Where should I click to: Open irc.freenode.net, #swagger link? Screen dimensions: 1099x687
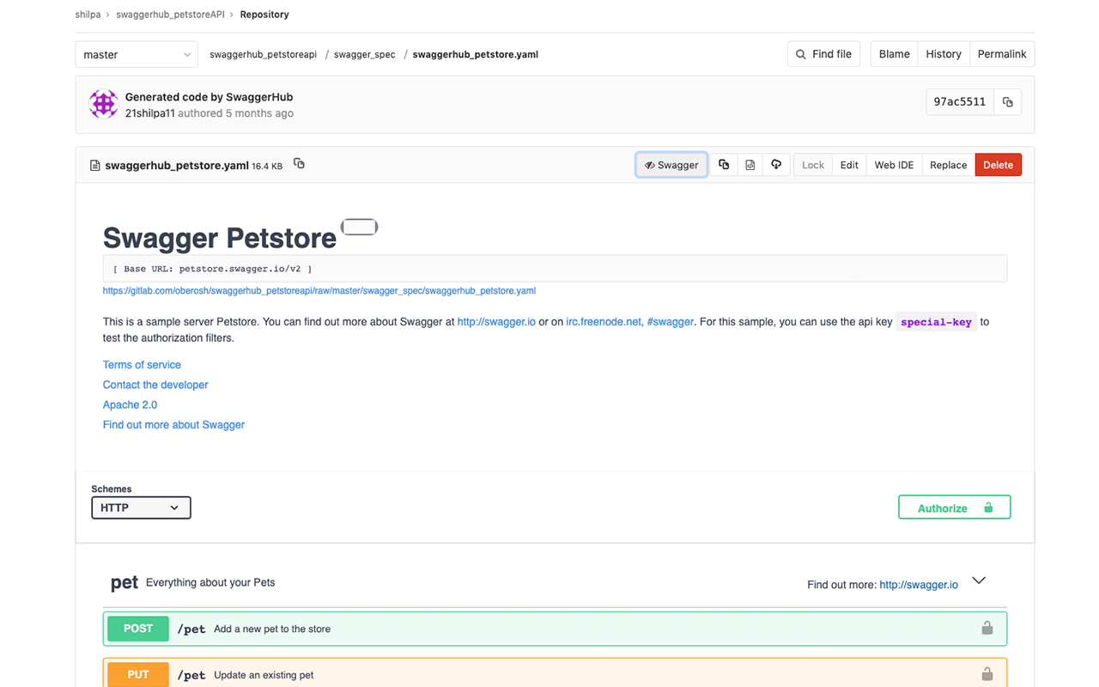630,322
